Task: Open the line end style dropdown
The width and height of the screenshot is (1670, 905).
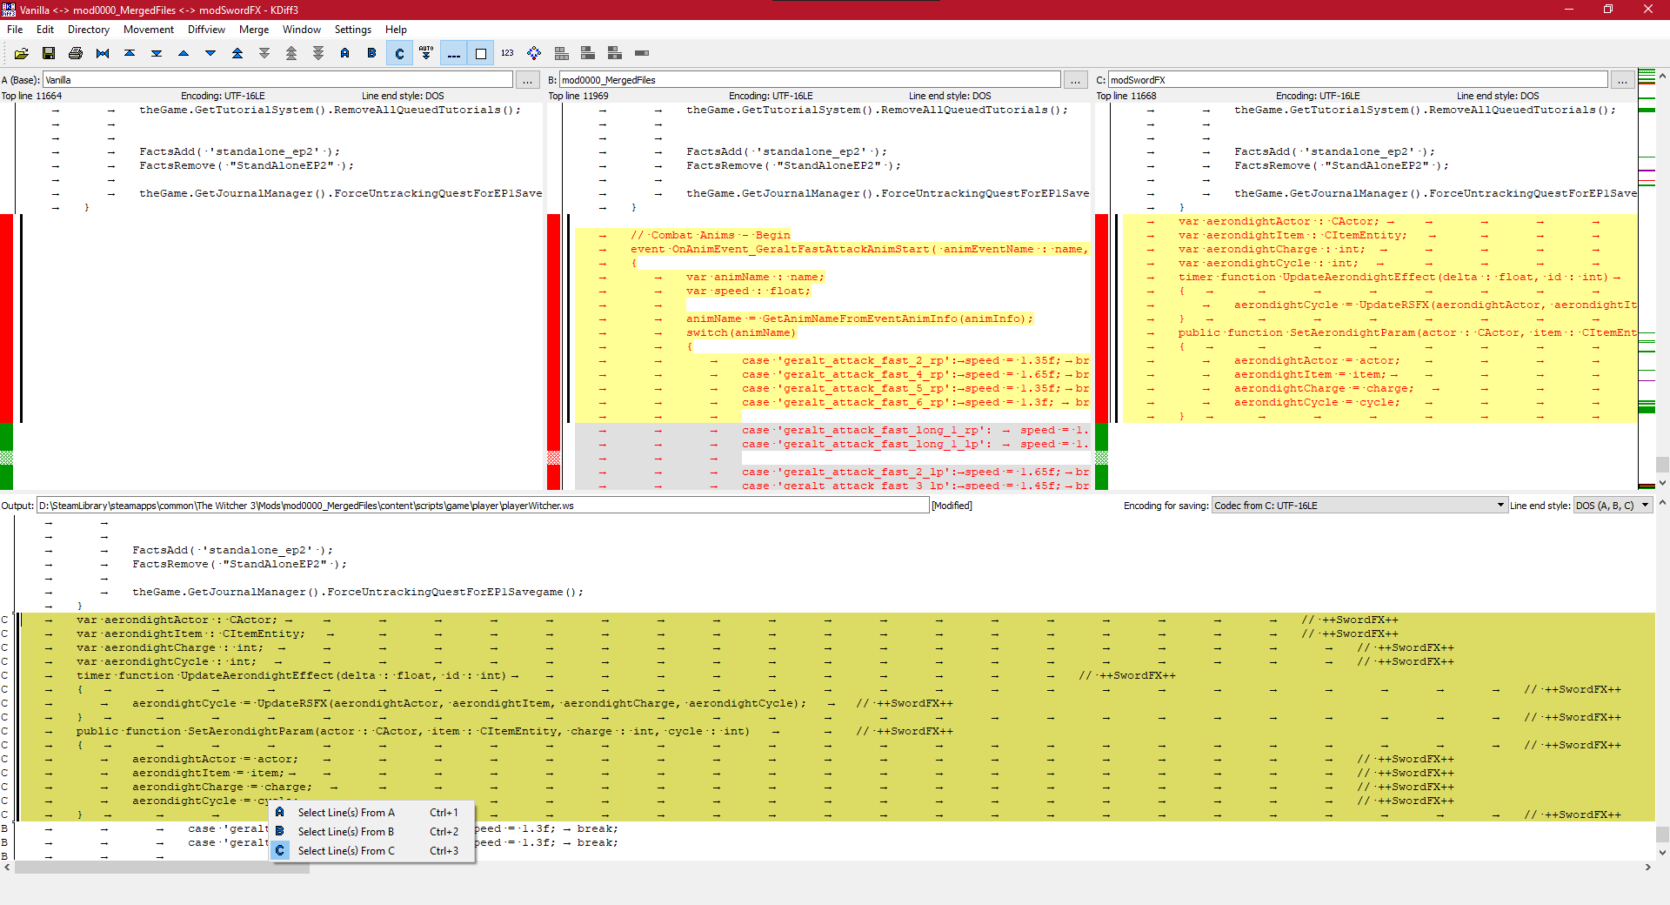Action: [1613, 506]
